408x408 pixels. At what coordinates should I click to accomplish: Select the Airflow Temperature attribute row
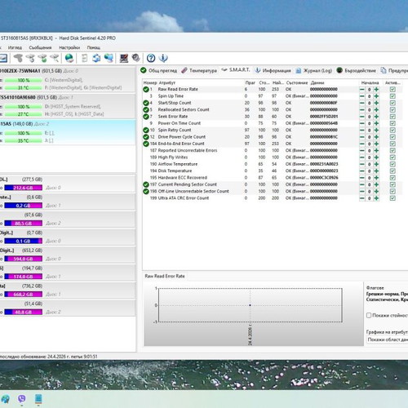[272, 164]
